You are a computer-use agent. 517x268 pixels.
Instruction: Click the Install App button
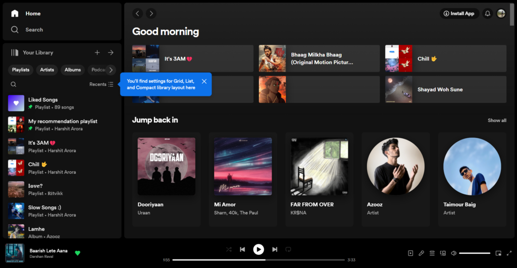point(459,14)
